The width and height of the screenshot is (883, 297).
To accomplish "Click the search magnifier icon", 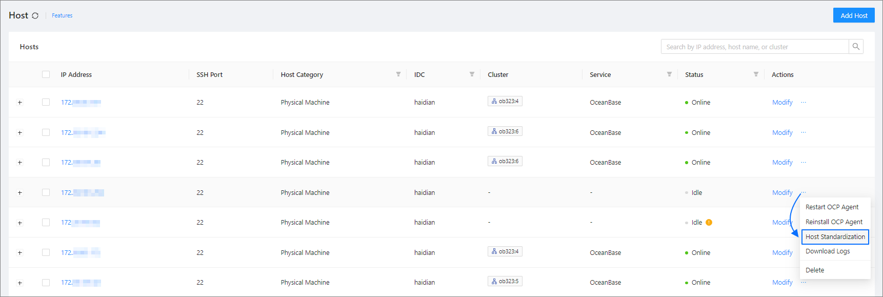I will 856,47.
